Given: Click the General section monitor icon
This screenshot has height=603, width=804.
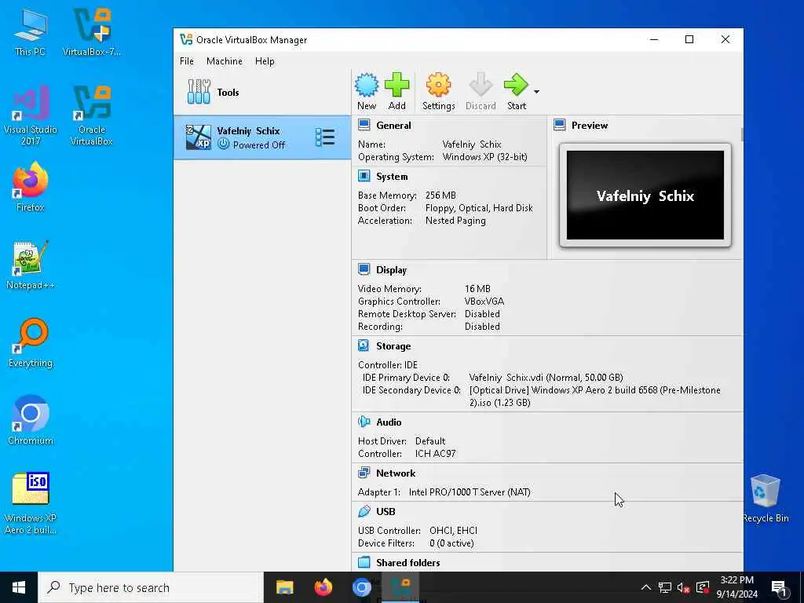Looking at the screenshot, I should 364,125.
